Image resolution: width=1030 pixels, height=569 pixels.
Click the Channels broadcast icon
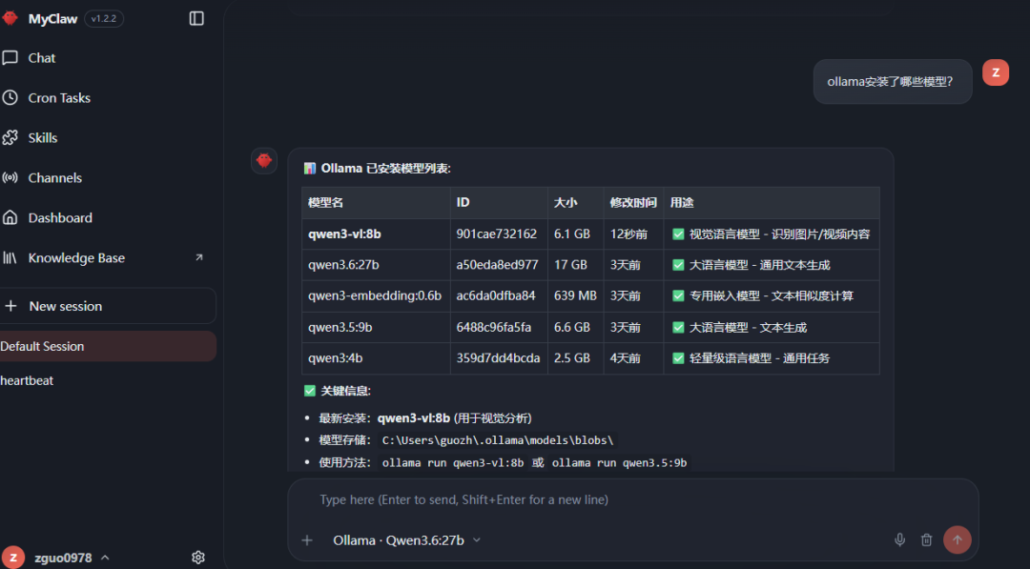click(x=10, y=178)
